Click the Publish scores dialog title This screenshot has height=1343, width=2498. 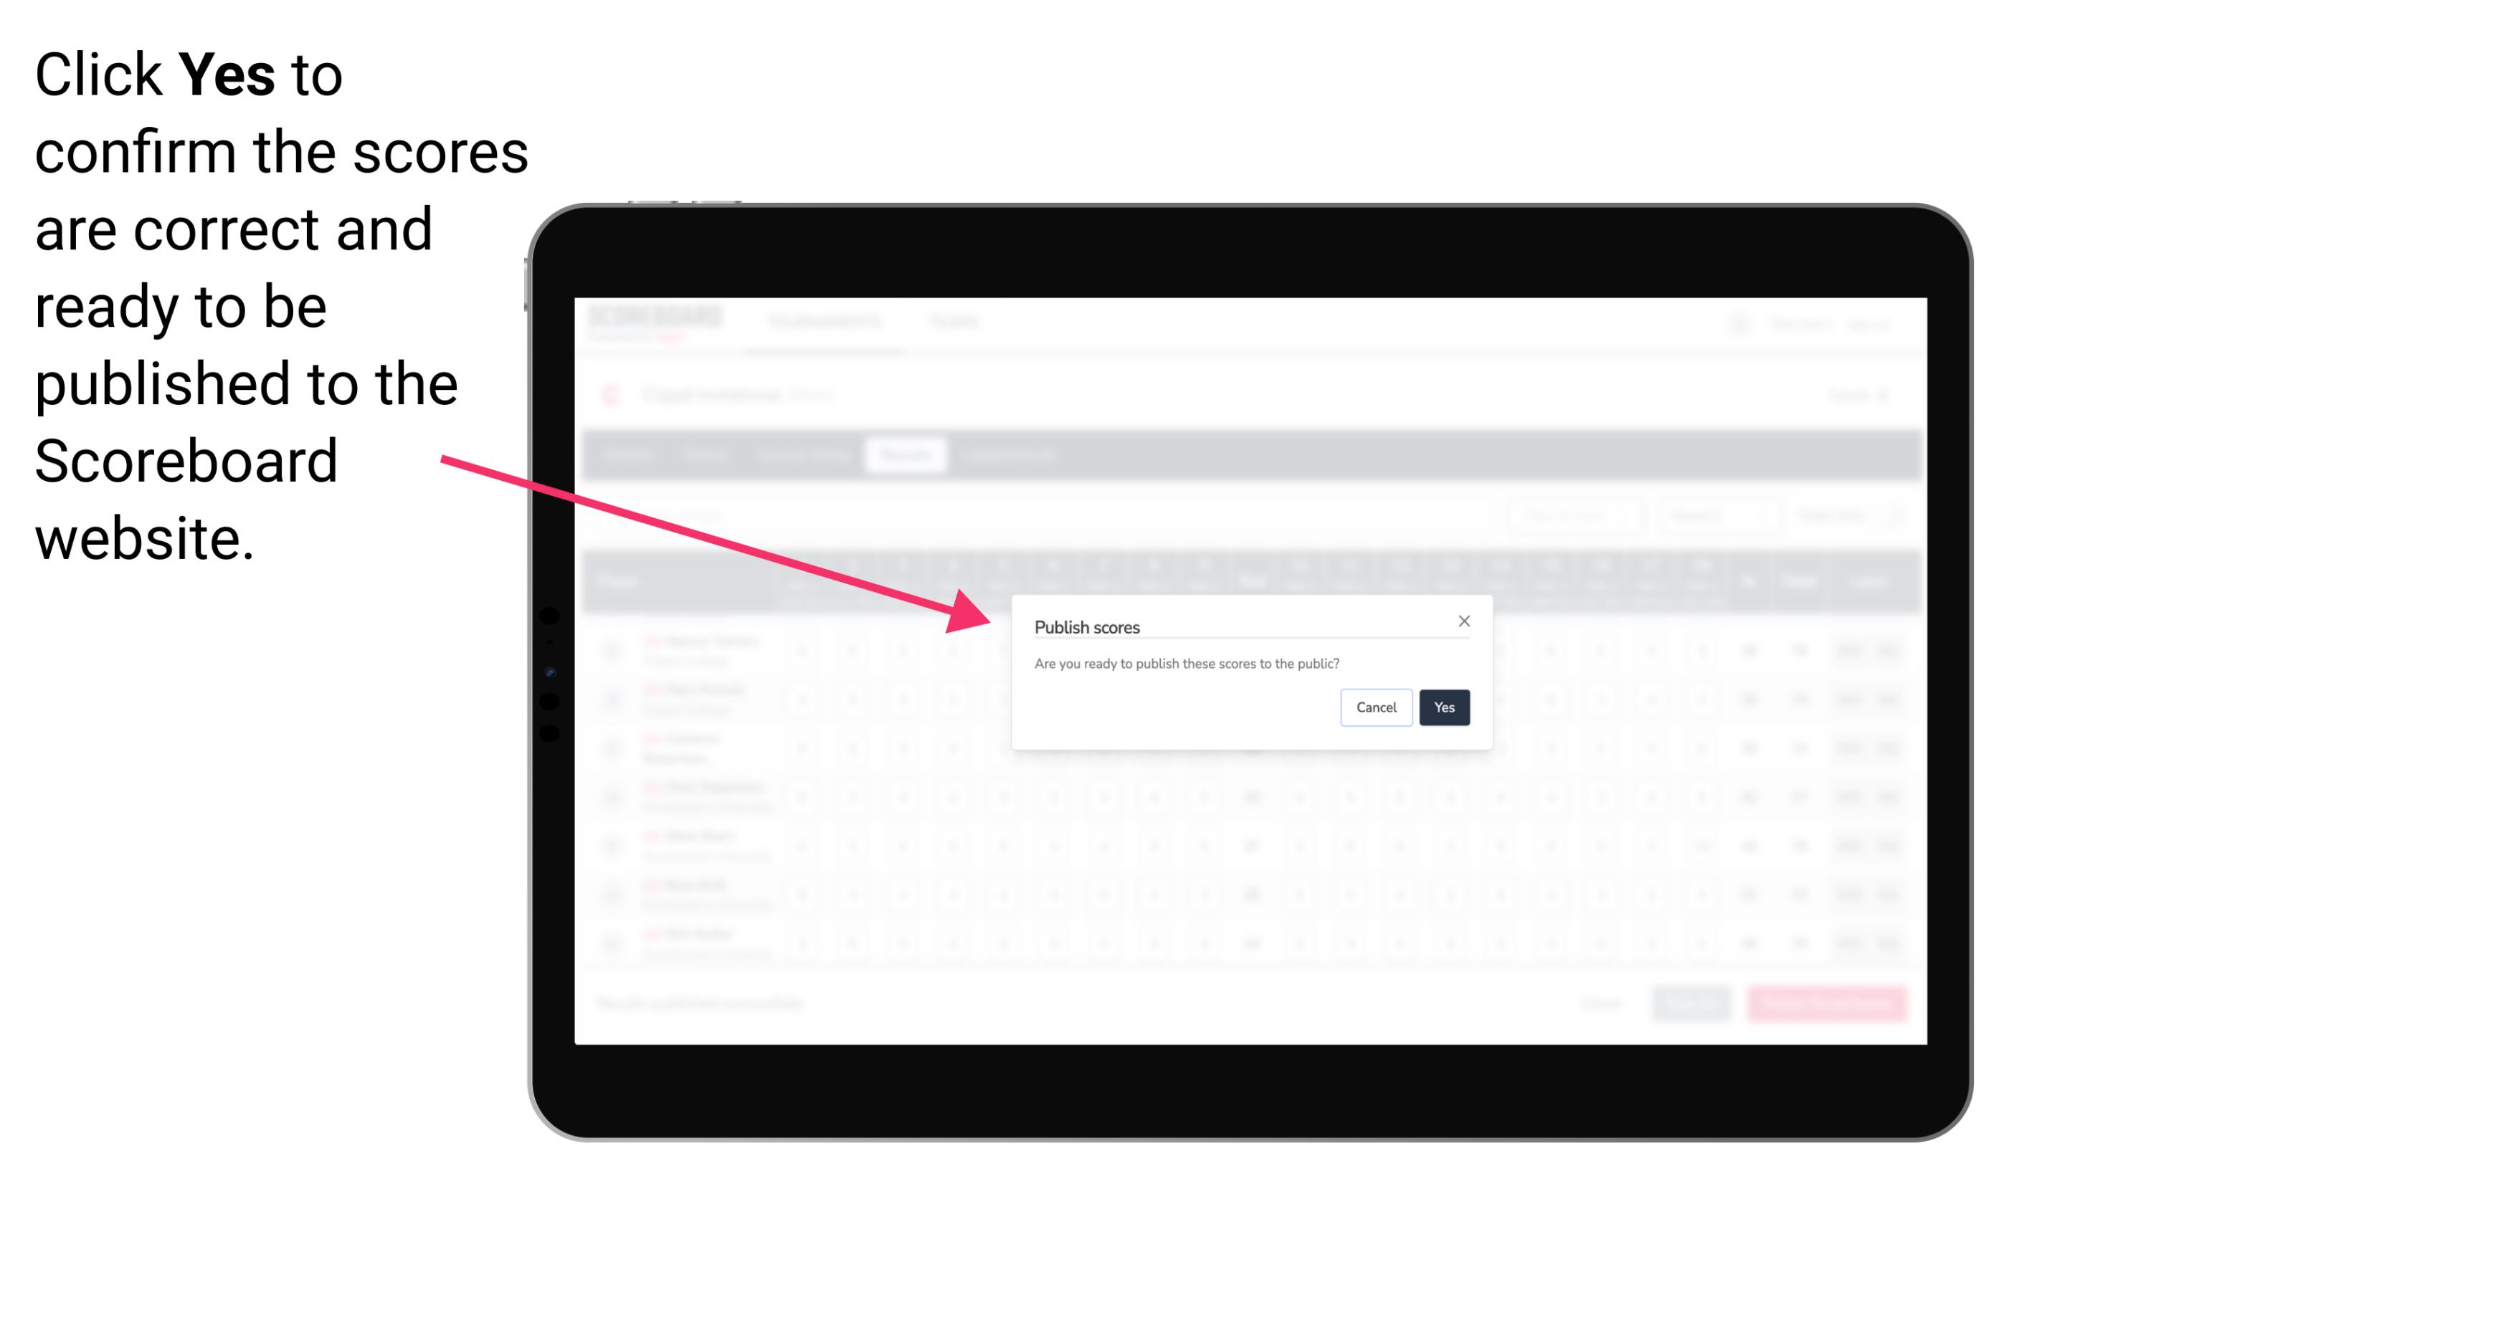tap(1086, 625)
